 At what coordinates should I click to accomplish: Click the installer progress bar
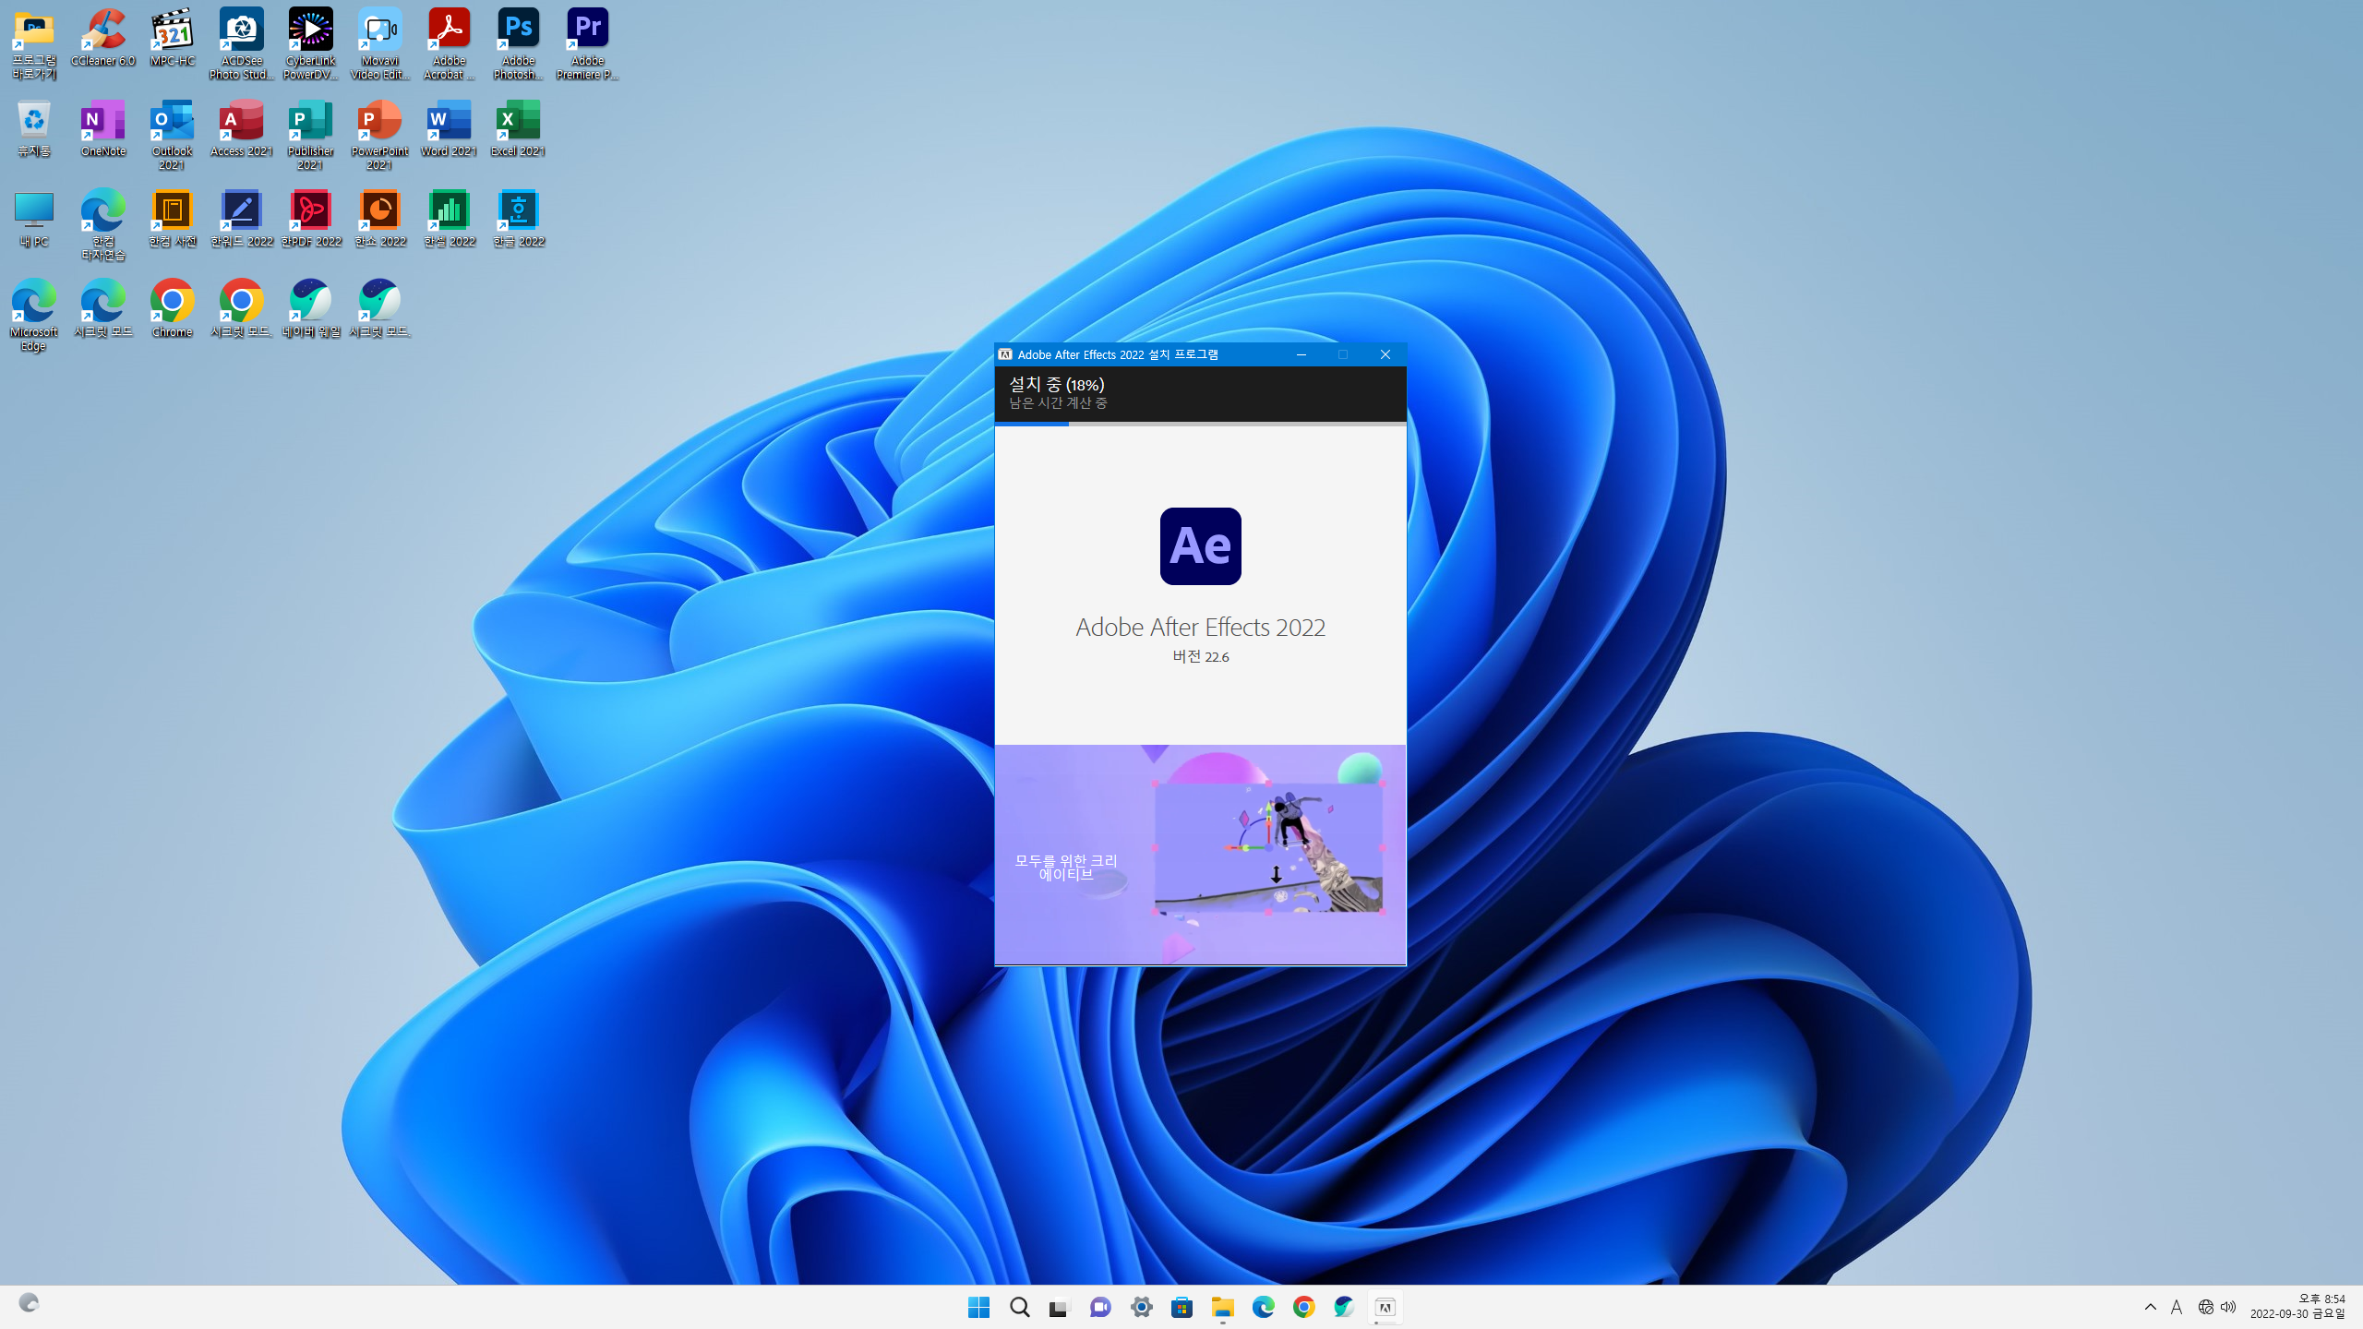tap(1200, 424)
